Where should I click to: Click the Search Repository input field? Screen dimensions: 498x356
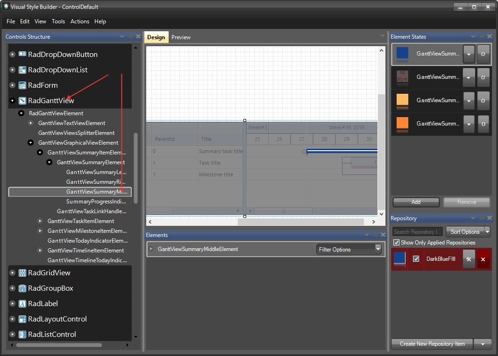pos(417,231)
